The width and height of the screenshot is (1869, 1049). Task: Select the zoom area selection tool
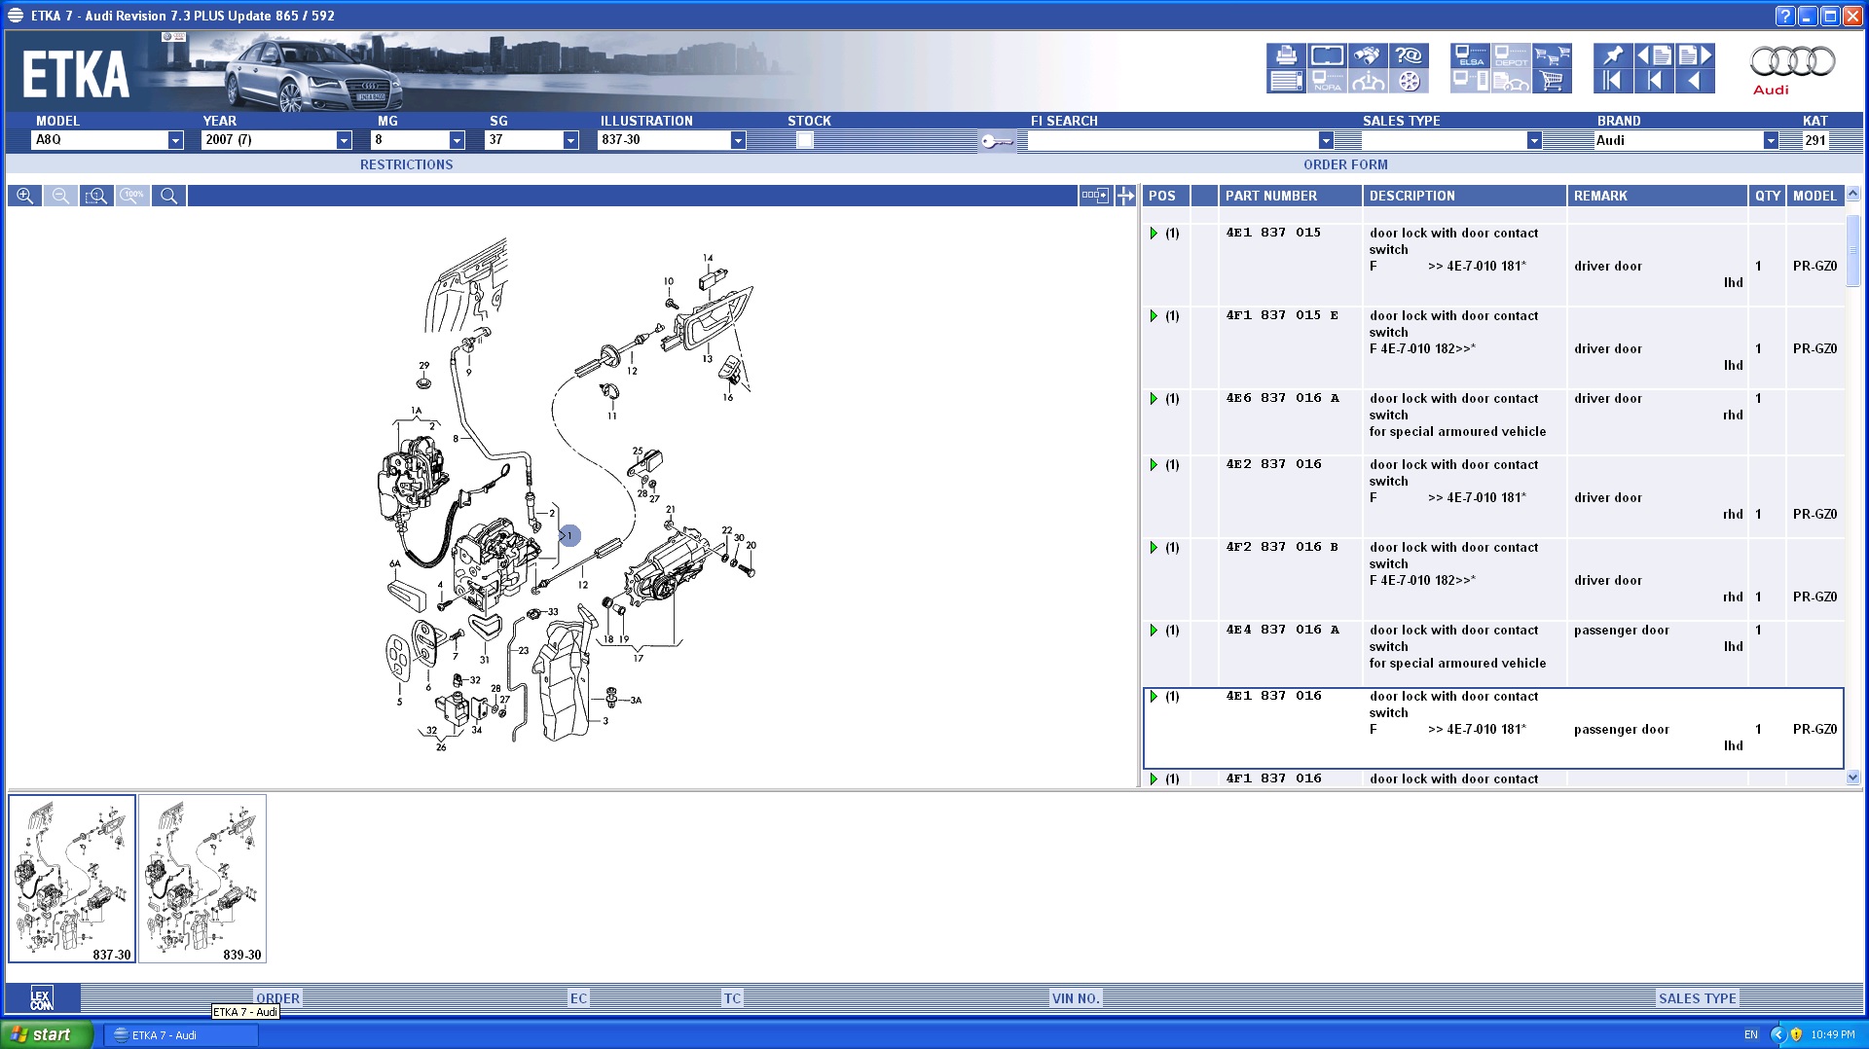point(96,196)
